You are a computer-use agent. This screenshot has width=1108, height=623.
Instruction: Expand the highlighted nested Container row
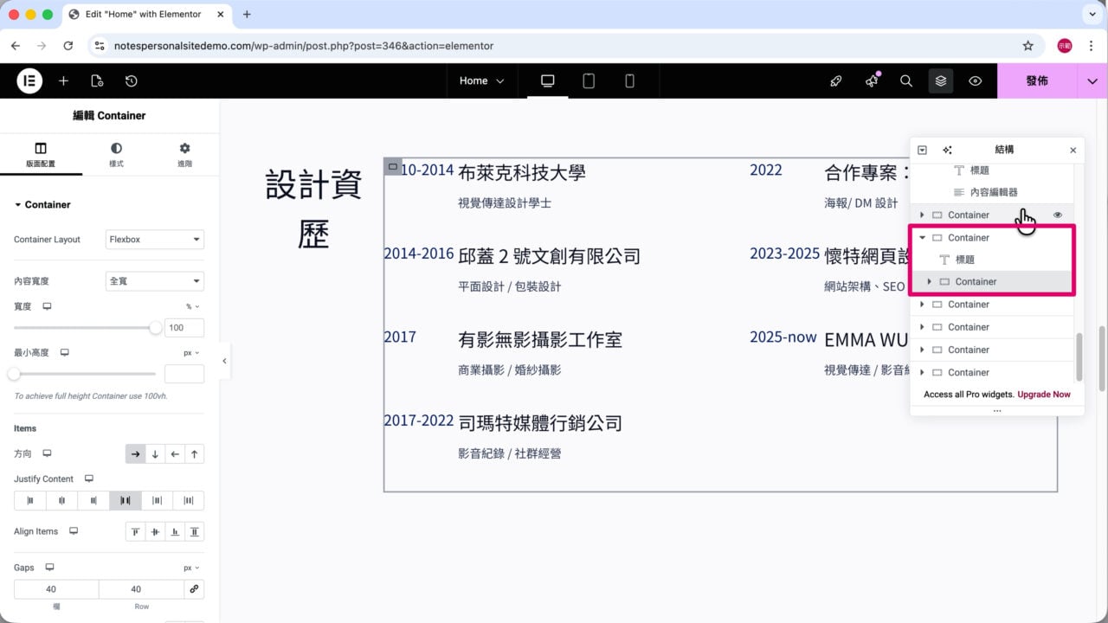[930, 281]
